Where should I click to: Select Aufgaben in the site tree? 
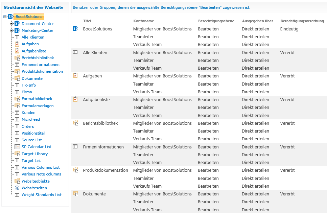(x=30, y=44)
